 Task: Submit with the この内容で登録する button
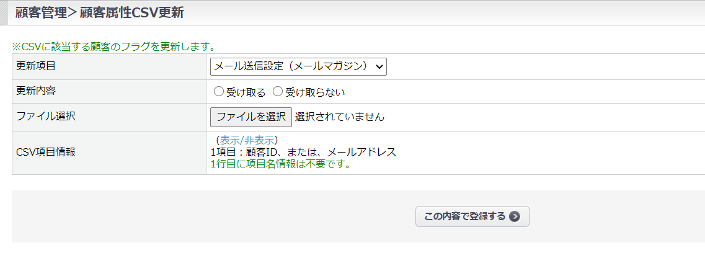click(472, 216)
